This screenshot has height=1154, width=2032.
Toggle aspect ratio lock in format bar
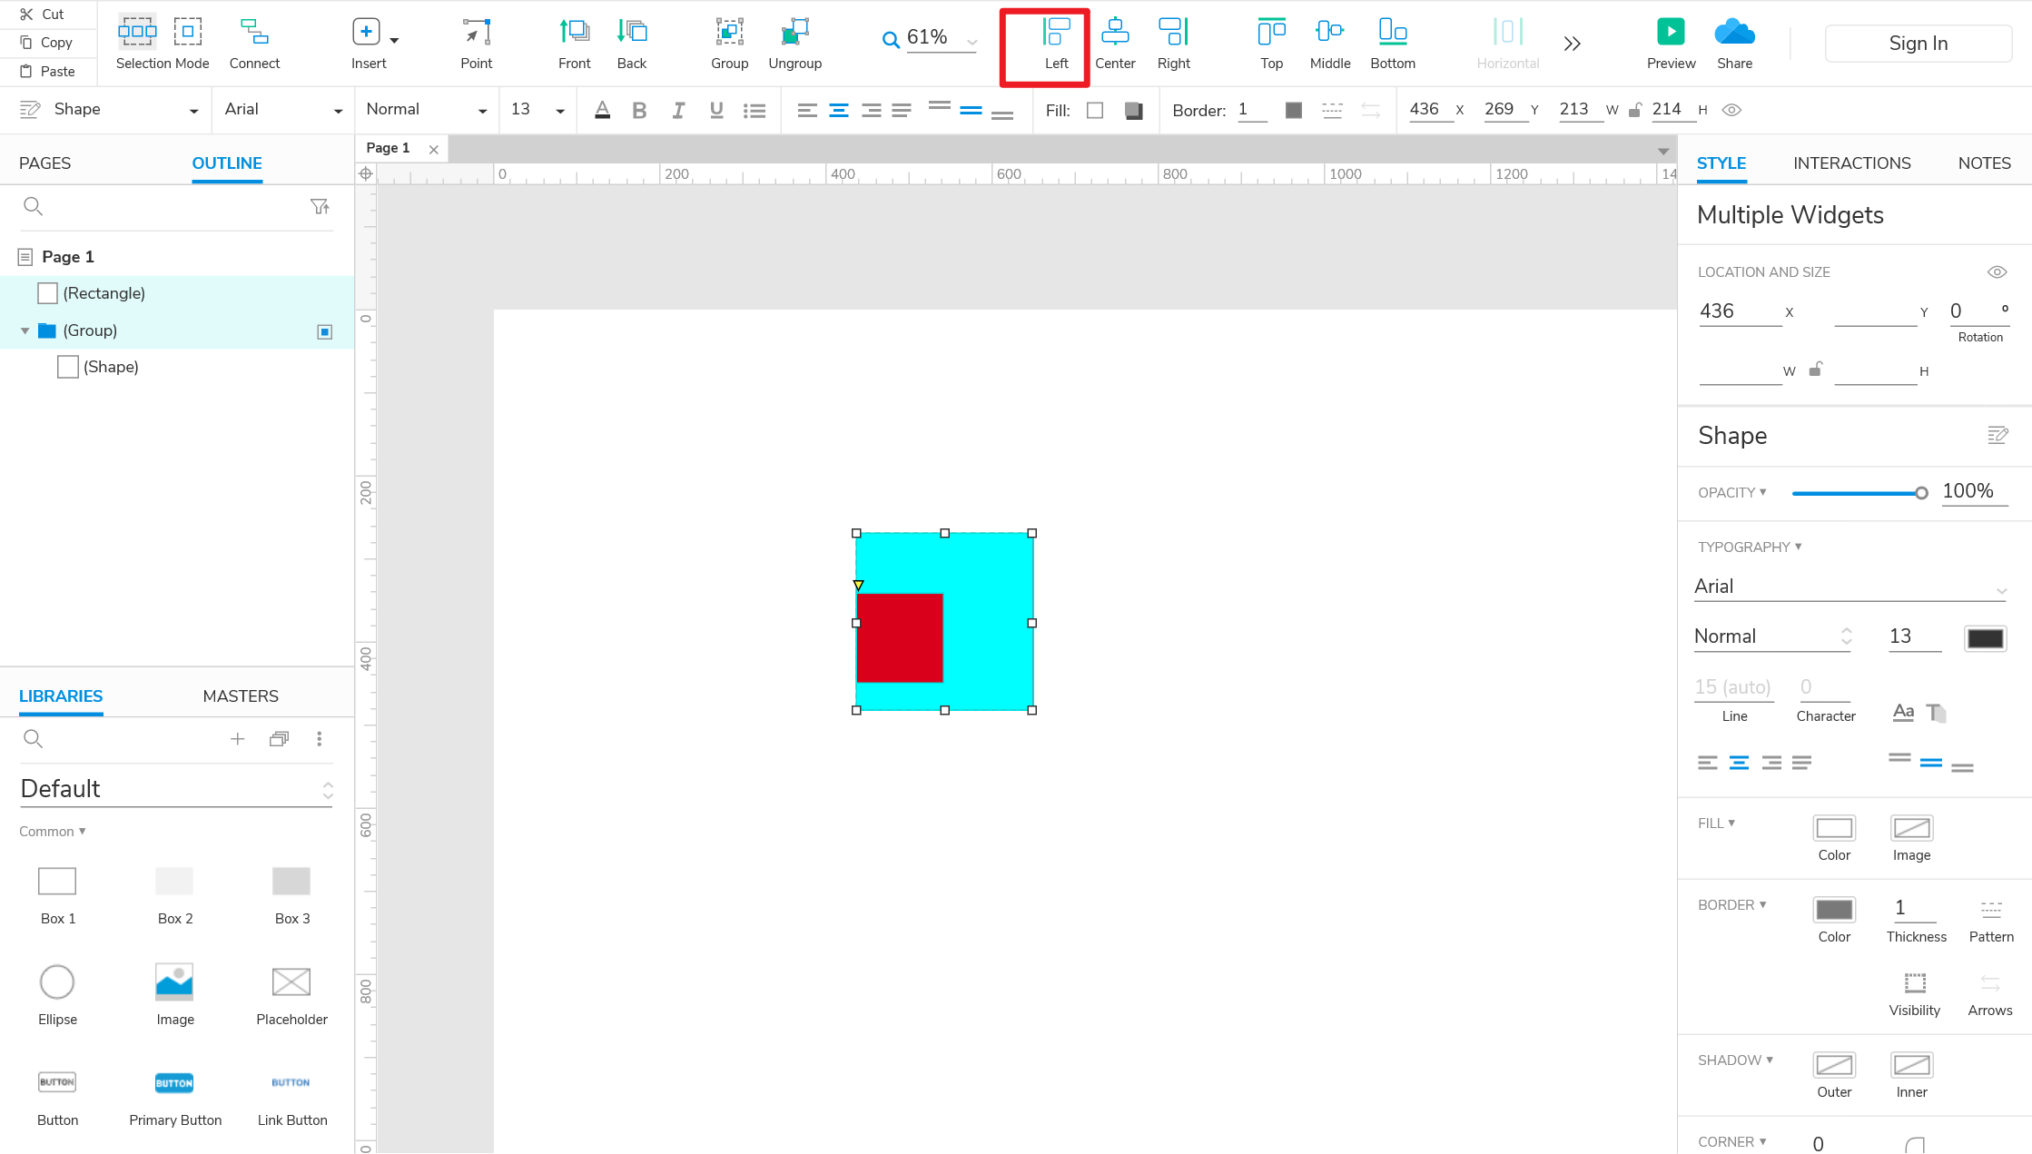pos(1635,110)
